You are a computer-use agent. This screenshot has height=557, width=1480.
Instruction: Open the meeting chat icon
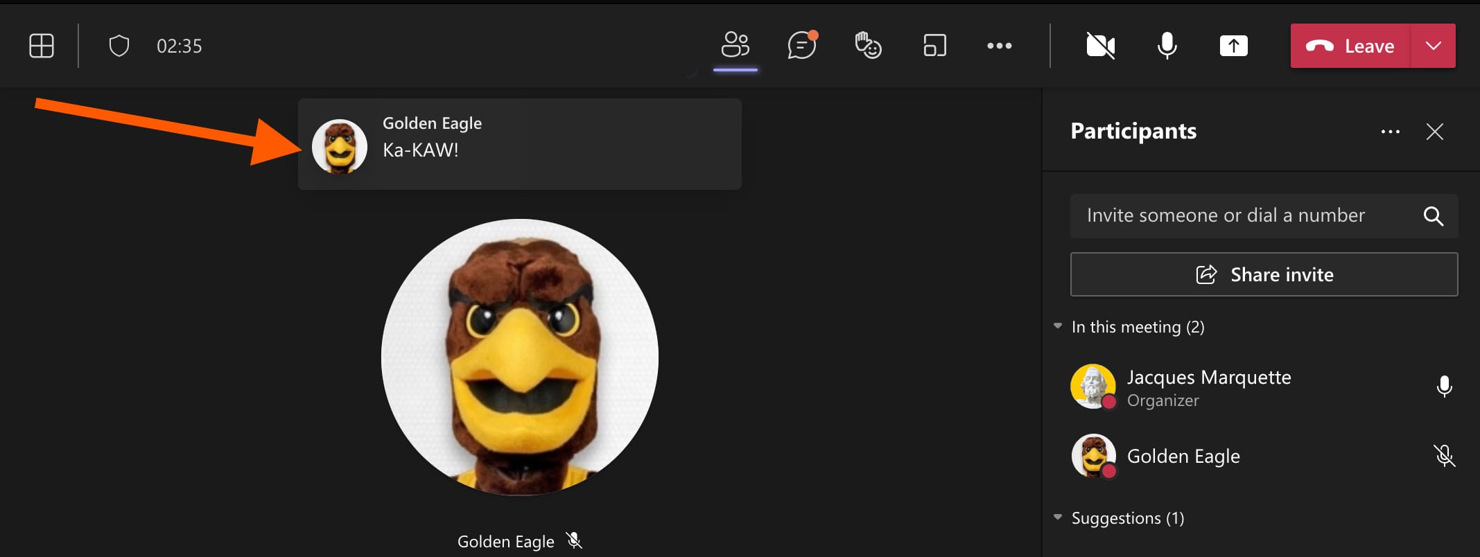[x=802, y=46]
